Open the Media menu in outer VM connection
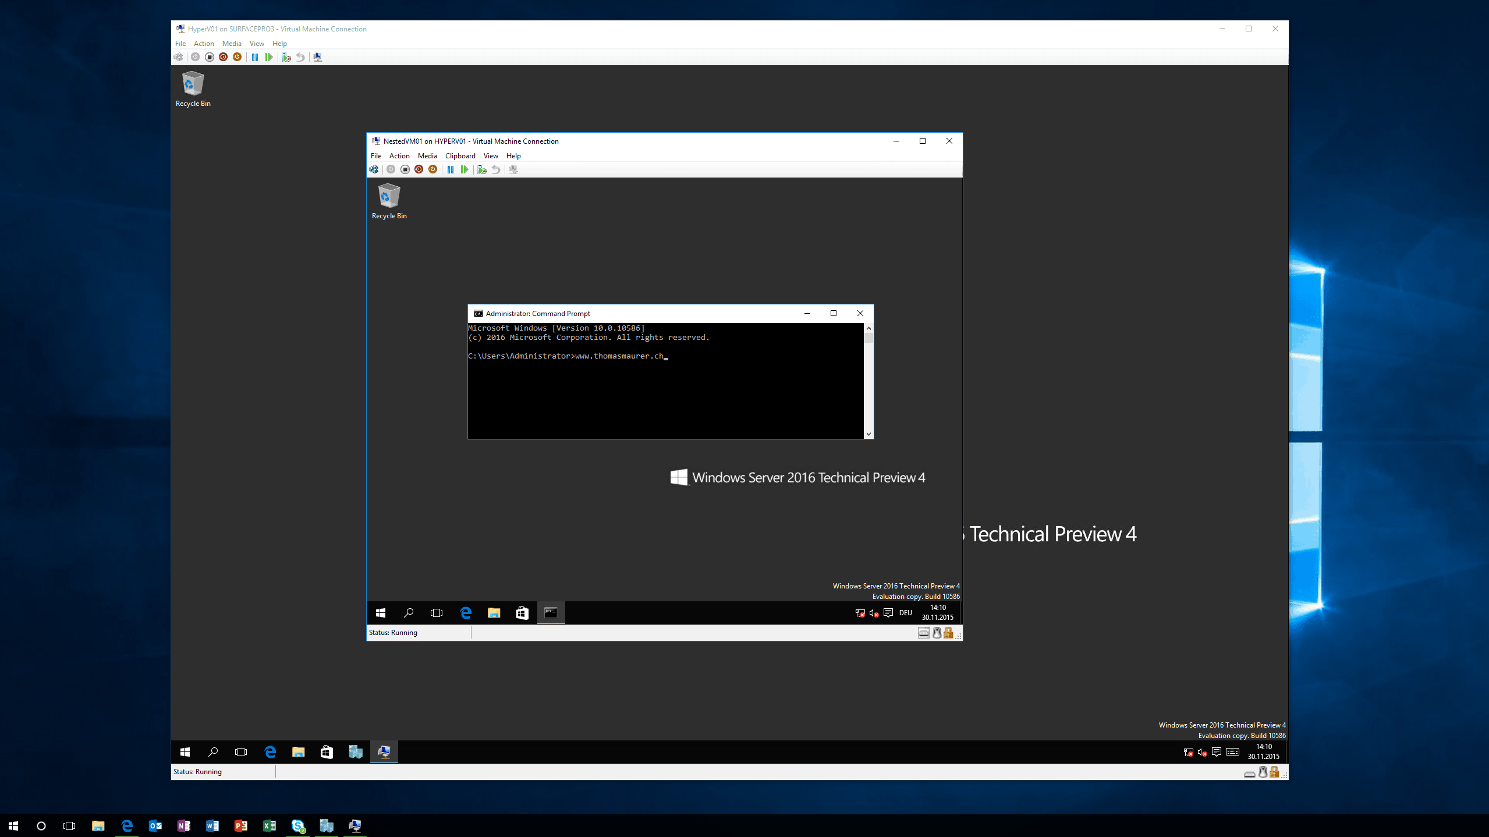 (x=230, y=43)
